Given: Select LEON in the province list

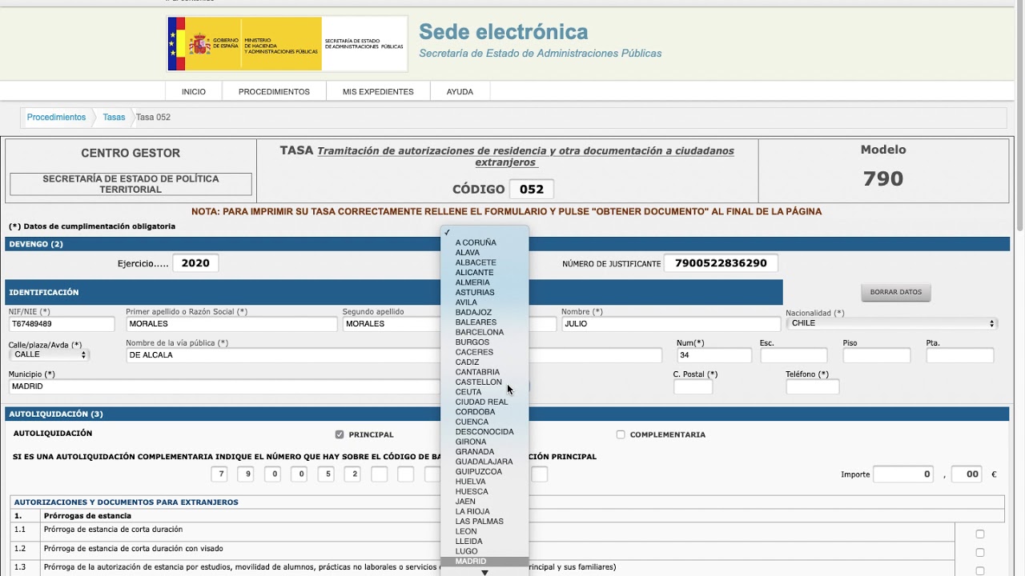Looking at the screenshot, I should click(x=484, y=531).
